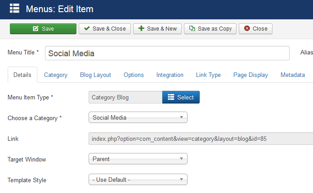The height and width of the screenshot is (193, 313).
Task: Click Save & New plus button
Action: pos(157,29)
